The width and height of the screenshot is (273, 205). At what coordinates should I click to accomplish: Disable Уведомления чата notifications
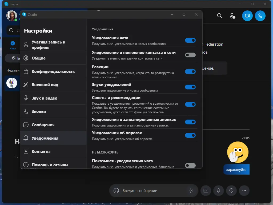tap(190, 40)
